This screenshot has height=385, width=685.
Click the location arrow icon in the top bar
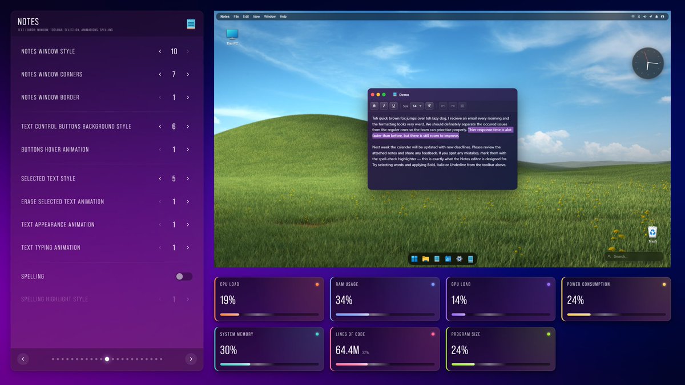[x=651, y=17]
